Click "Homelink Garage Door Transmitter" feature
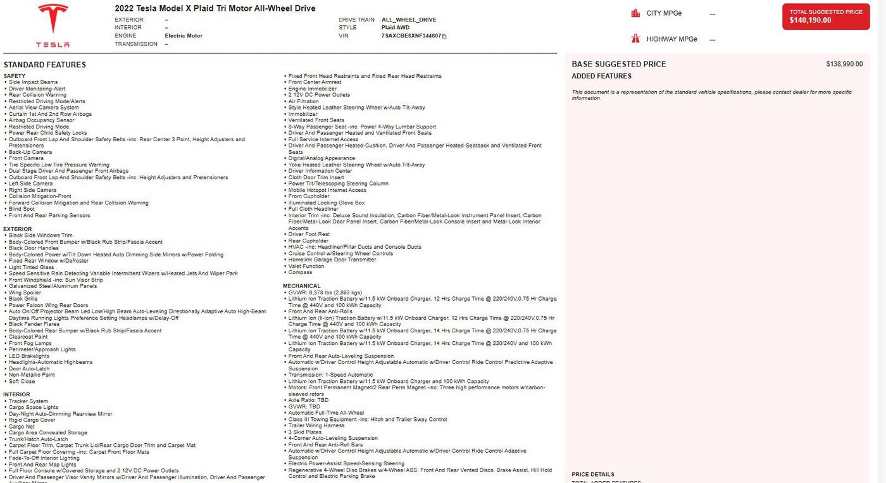 coord(332,260)
